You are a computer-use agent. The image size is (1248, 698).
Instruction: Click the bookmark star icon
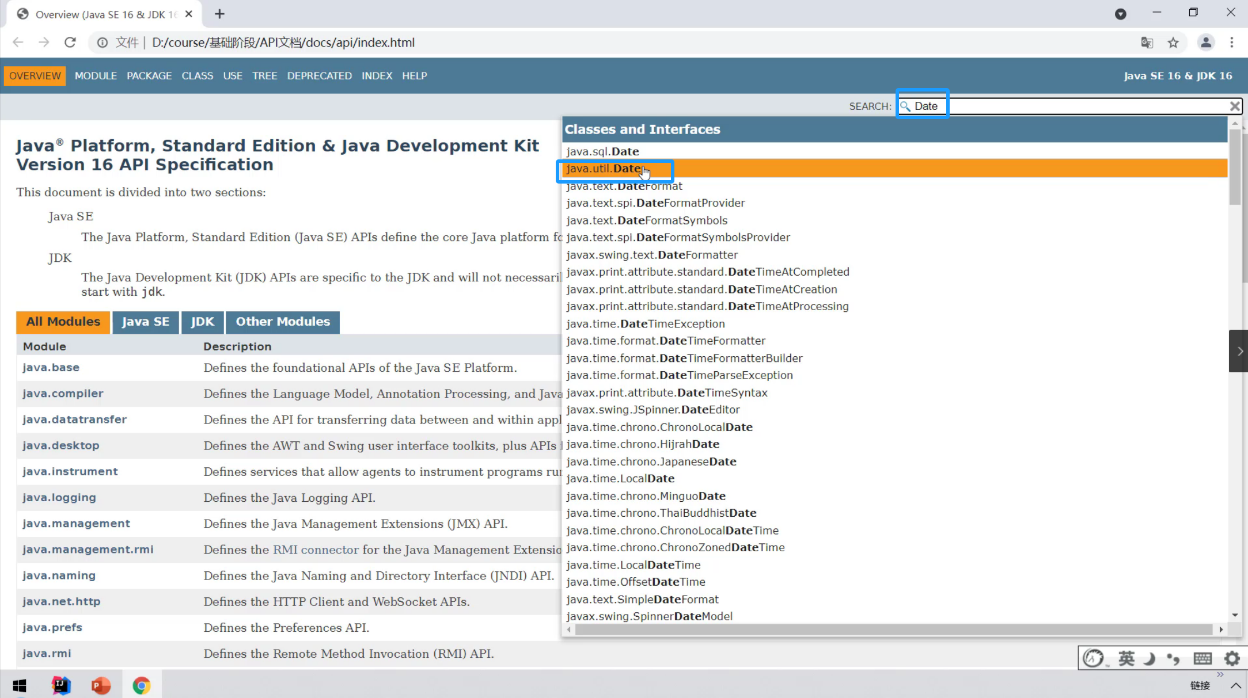pyautogui.click(x=1173, y=43)
